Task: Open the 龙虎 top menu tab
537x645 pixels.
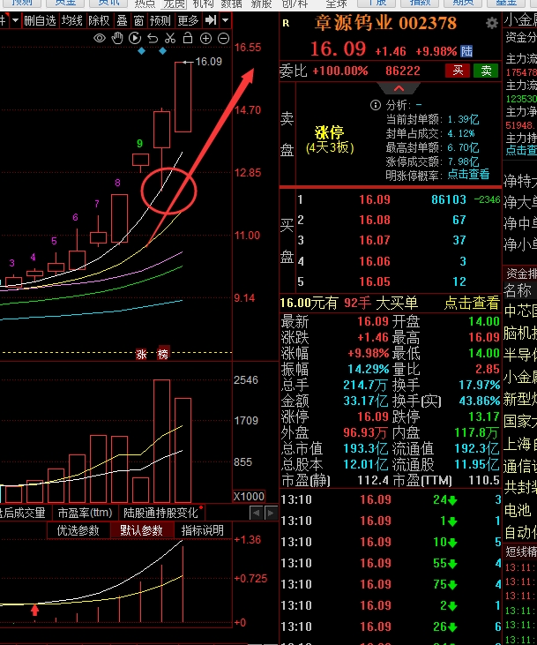Action: click(x=174, y=4)
